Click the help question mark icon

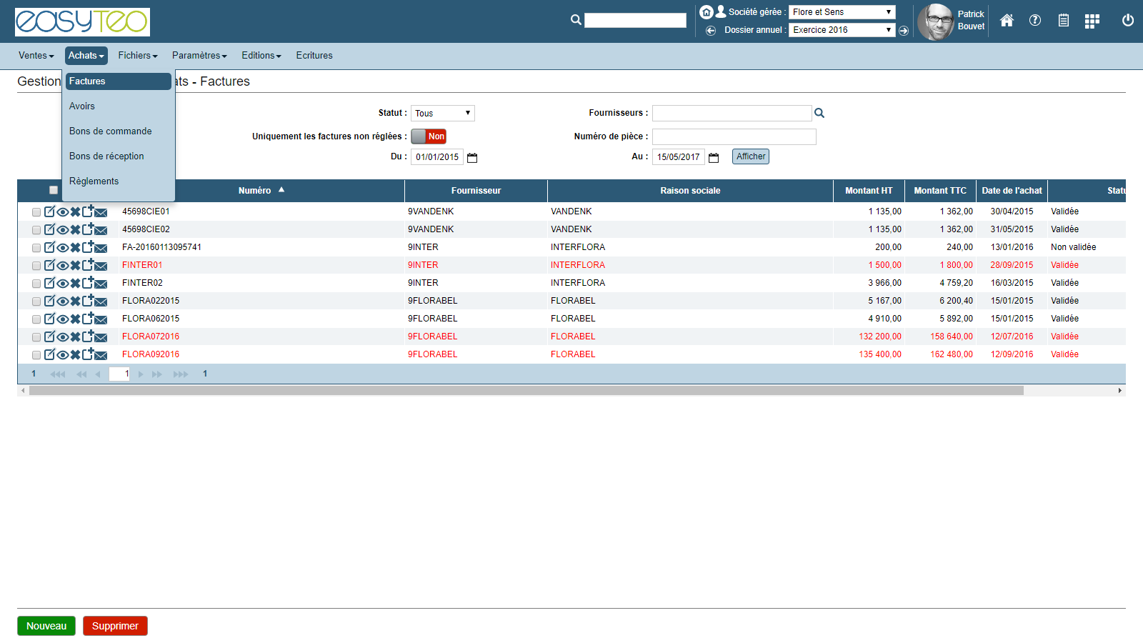pyautogui.click(x=1034, y=21)
